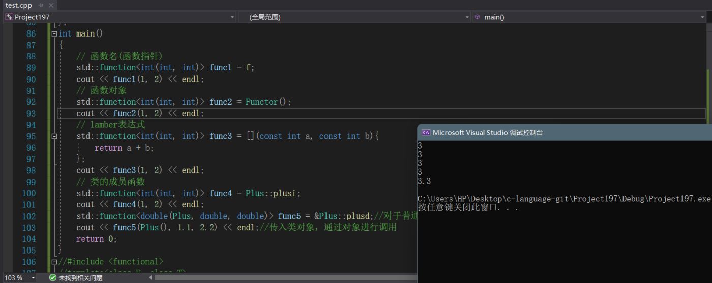Image resolution: width=712 pixels, height=283 pixels.
Task: Click the debug console window icon
Action: tap(426, 133)
